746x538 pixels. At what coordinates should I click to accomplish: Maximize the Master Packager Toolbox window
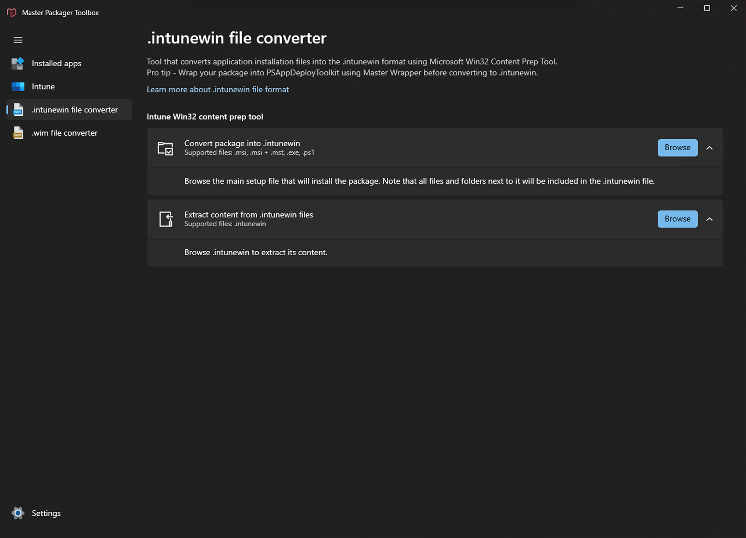tap(707, 8)
